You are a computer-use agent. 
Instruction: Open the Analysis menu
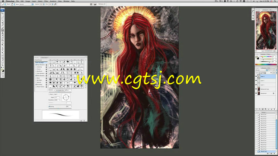(53, 1)
